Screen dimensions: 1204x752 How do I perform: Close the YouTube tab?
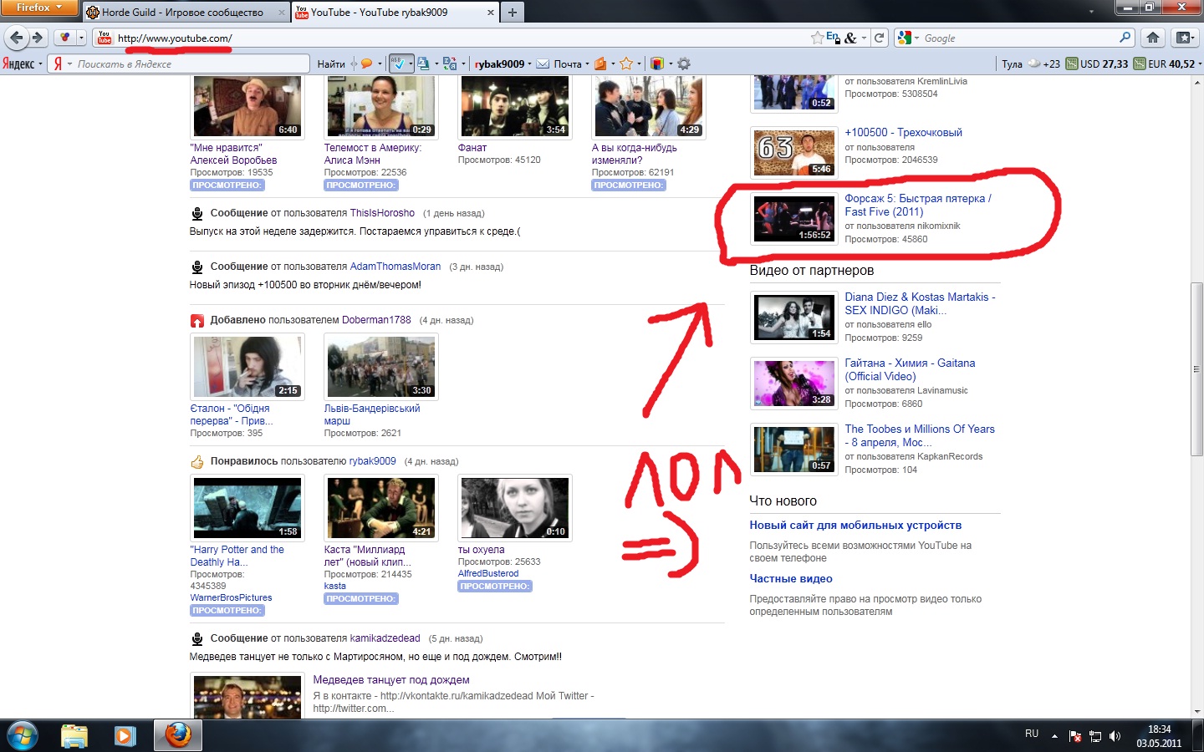coord(490,13)
